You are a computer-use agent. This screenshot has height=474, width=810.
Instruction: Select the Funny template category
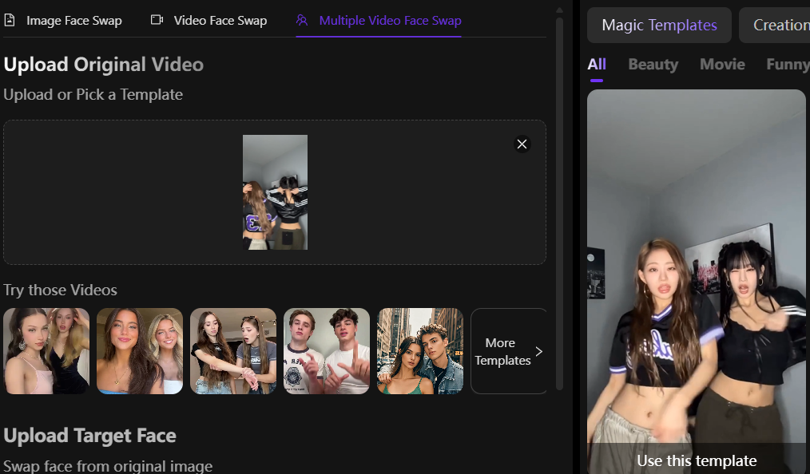787,64
